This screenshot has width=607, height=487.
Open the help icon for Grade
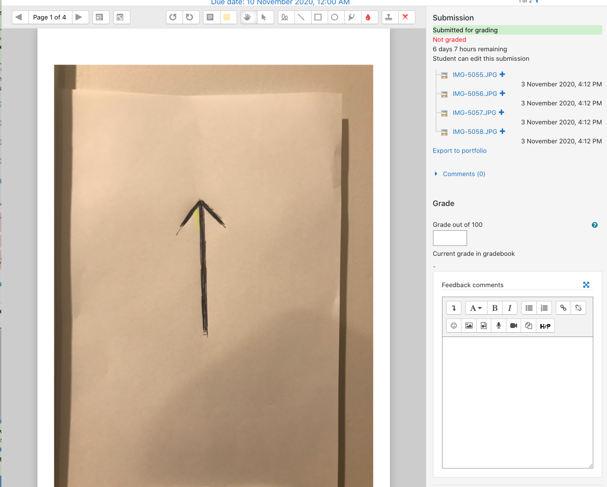pyautogui.click(x=595, y=225)
